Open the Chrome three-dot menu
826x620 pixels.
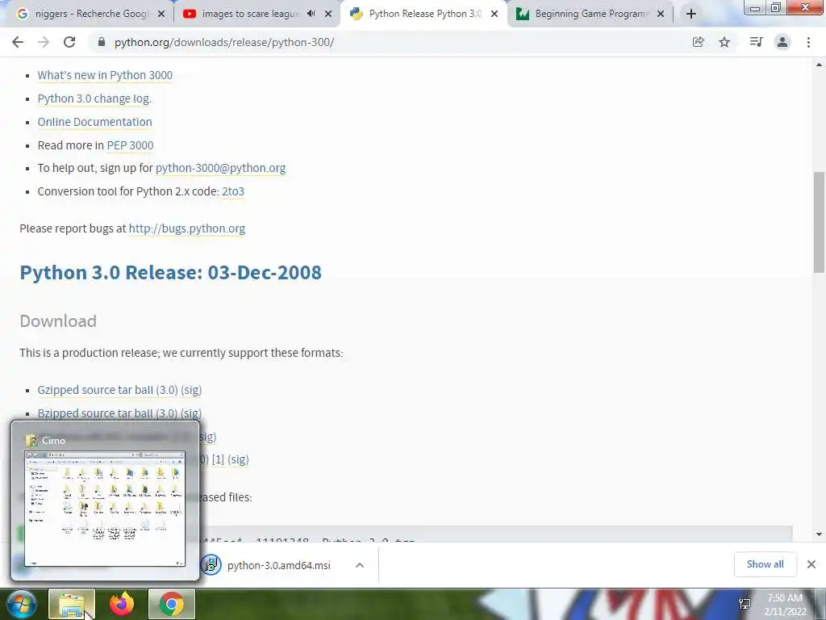[808, 42]
